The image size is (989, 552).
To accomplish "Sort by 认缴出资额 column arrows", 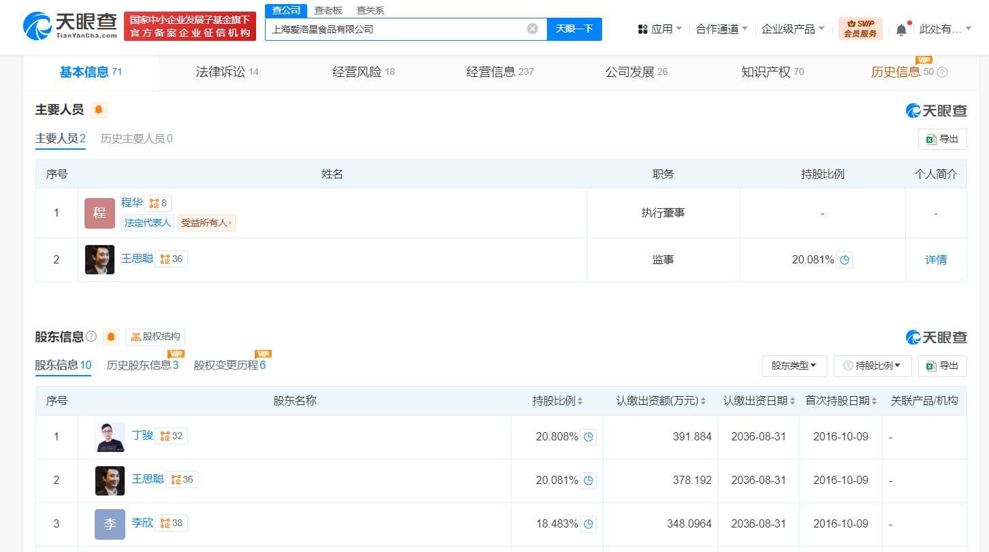I will [703, 402].
